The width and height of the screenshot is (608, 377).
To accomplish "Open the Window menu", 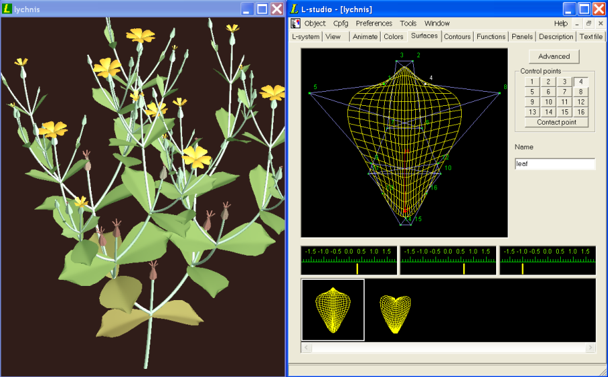I will (437, 24).
